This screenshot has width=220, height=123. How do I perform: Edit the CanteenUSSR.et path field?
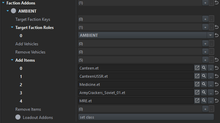point(136,76)
